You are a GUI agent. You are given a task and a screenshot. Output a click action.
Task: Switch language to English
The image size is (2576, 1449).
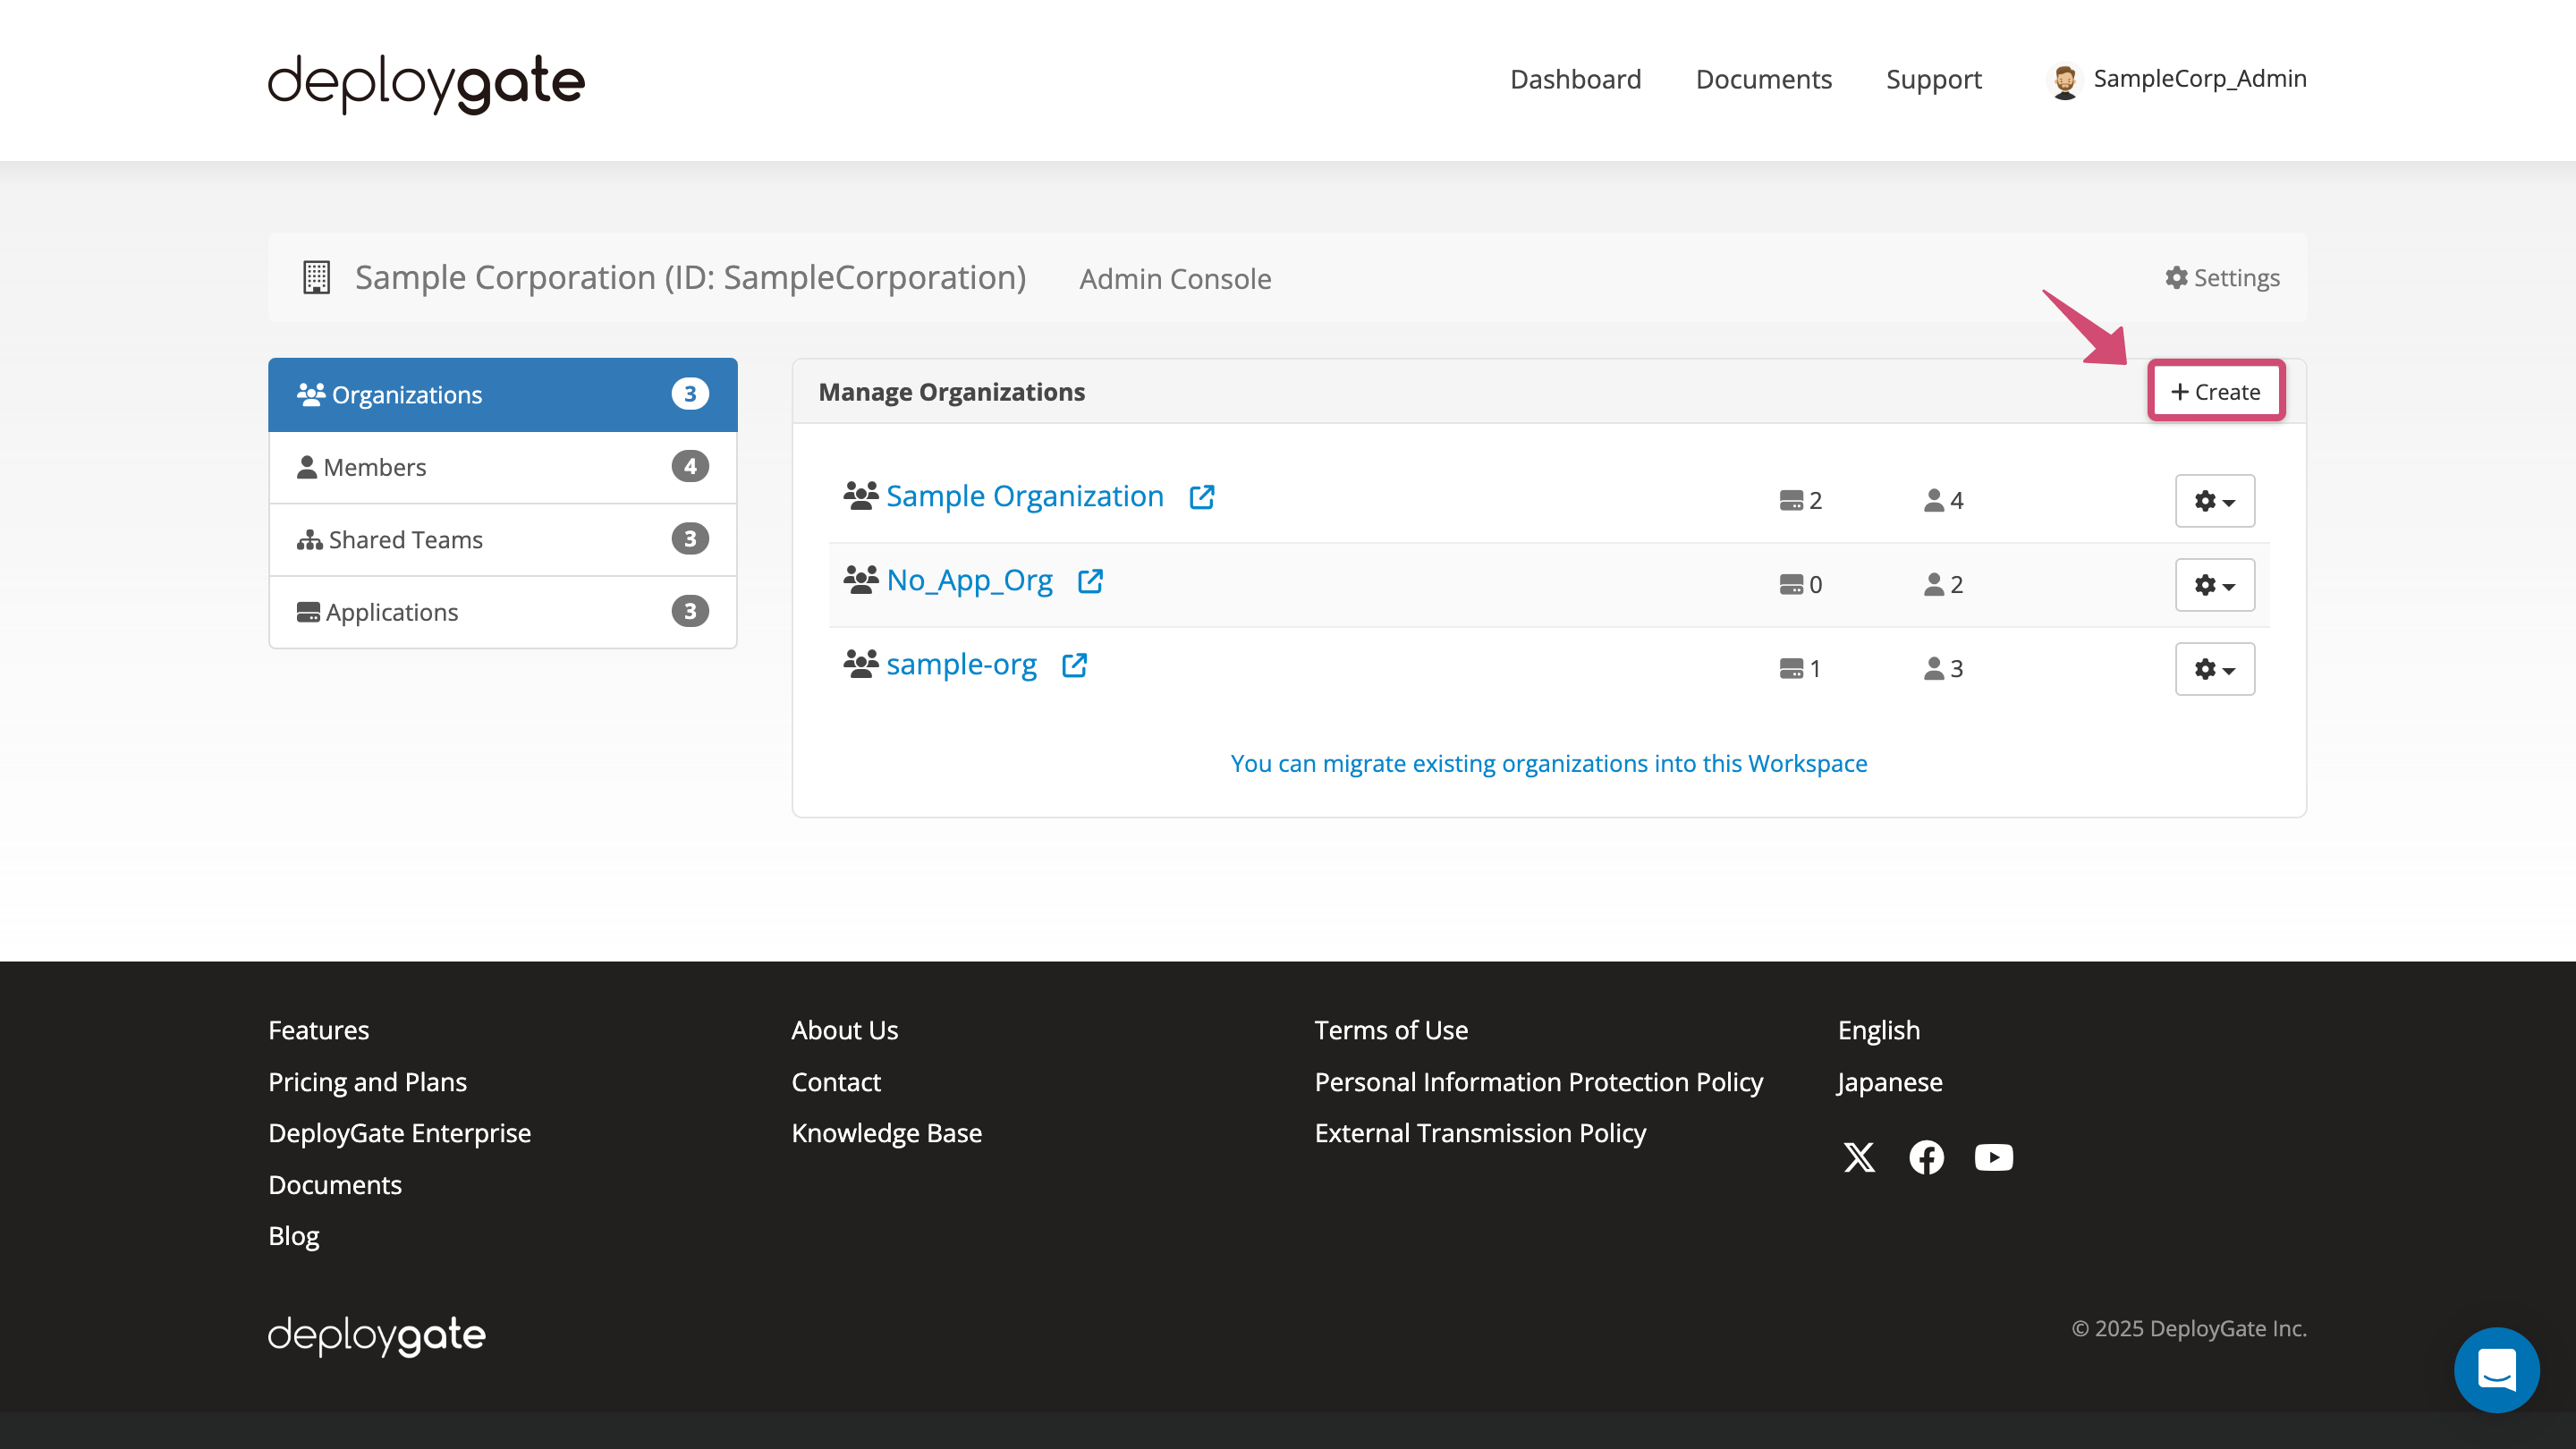point(1878,1030)
